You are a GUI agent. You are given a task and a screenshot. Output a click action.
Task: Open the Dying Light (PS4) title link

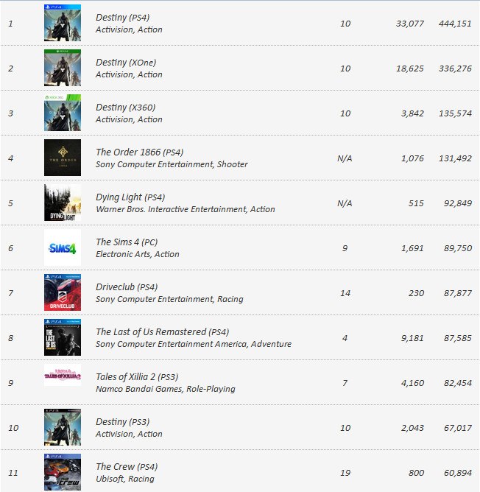[130, 197]
